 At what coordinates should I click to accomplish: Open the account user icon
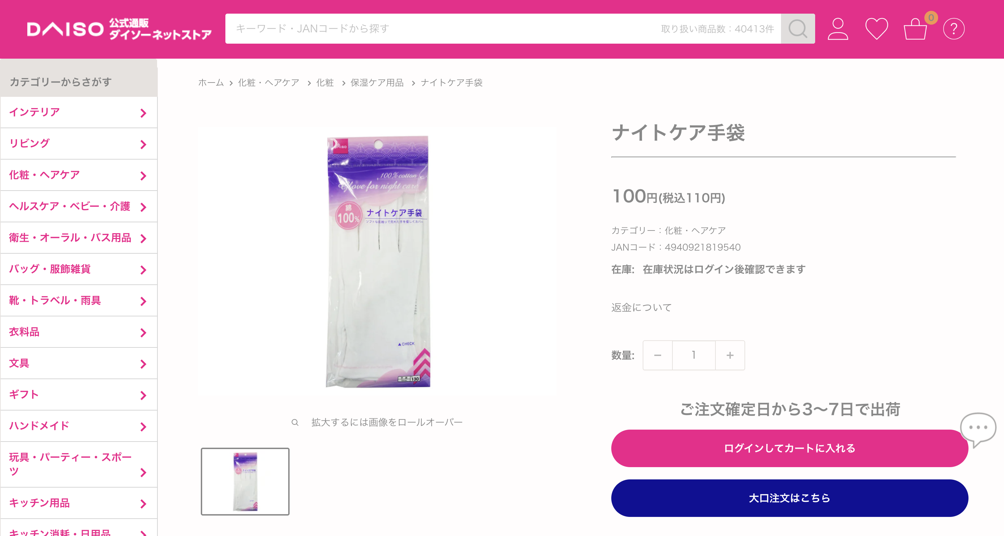tap(838, 29)
